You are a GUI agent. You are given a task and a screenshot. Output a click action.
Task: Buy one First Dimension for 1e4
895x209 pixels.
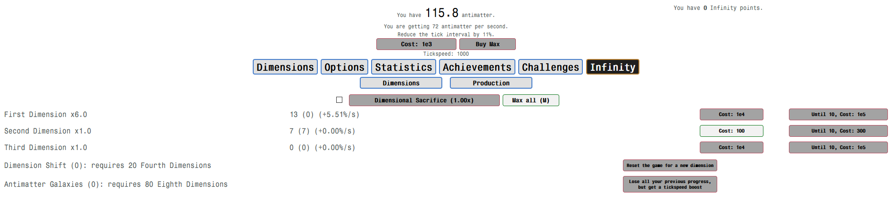click(731, 115)
